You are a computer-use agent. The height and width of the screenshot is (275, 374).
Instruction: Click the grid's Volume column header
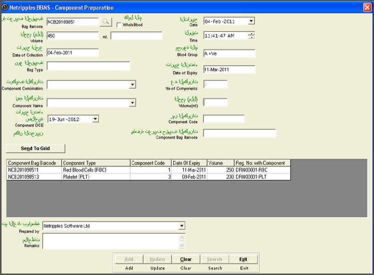click(x=220, y=163)
